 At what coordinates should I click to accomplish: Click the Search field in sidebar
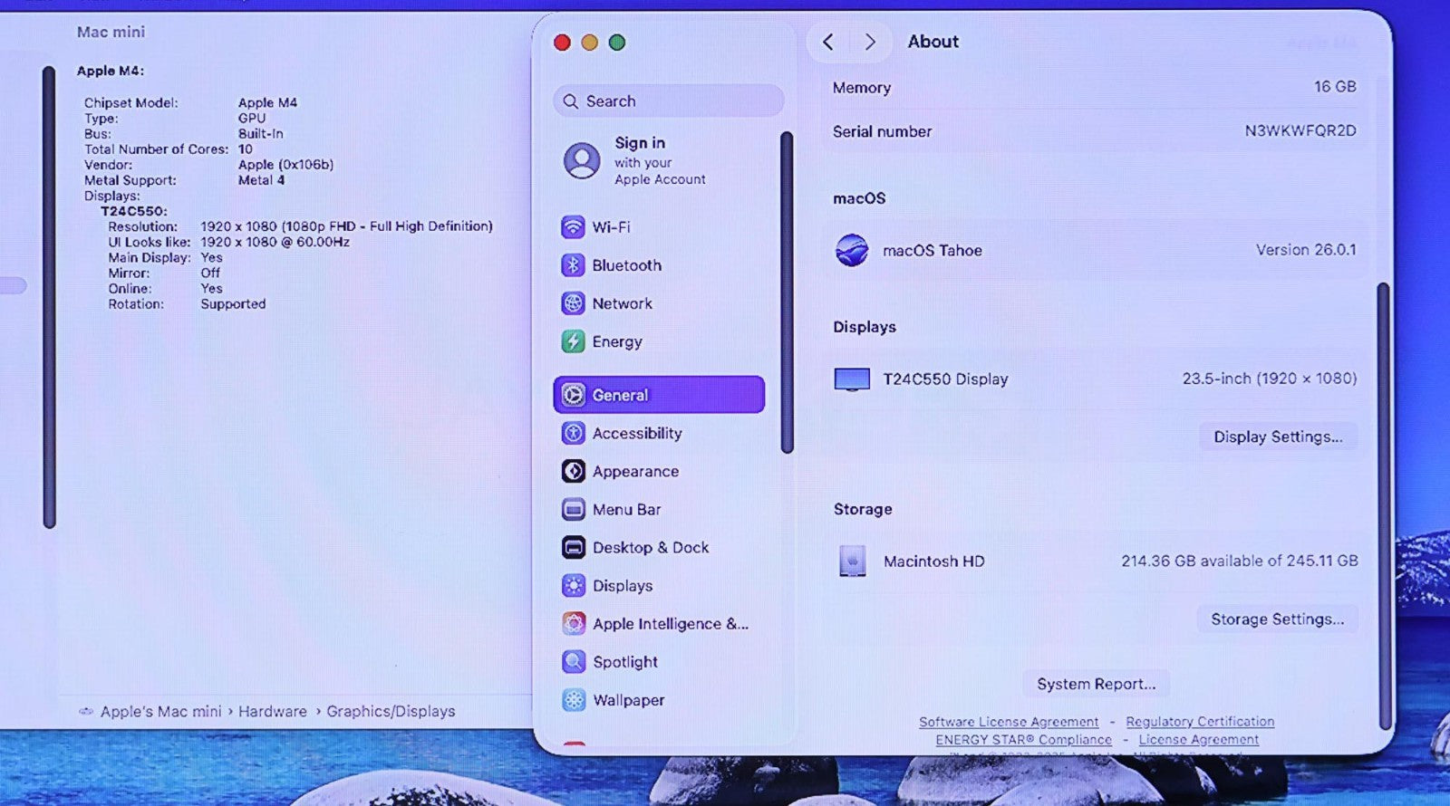coord(668,101)
